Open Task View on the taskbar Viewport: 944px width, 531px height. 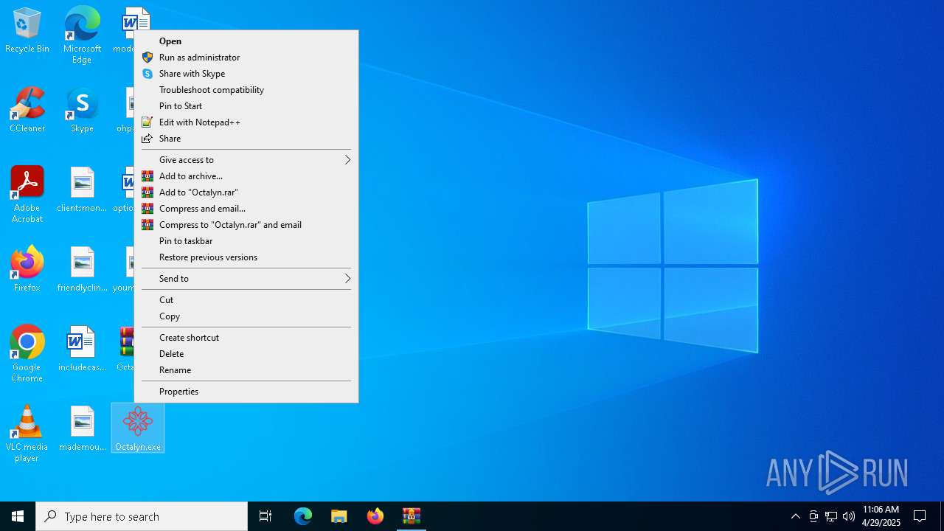tap(265, 516)
